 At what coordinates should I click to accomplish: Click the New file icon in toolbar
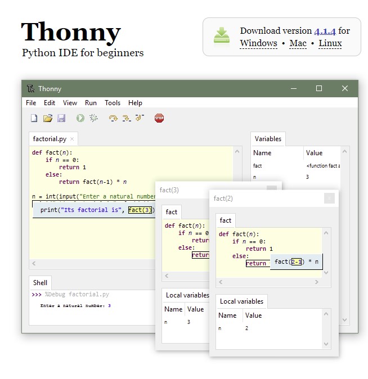(x=34, y=118)
